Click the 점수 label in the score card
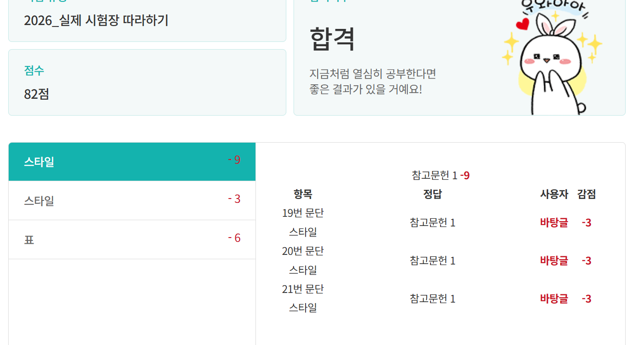The image size is (630, 345). click(34, 70)
